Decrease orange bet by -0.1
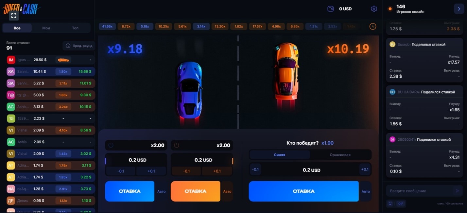The width and height of the screenshot is (467, 213). (x=186, y=171)
